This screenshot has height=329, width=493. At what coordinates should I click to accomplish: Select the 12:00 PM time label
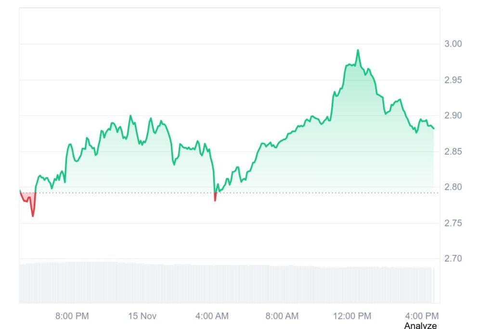tap(353, 316)
